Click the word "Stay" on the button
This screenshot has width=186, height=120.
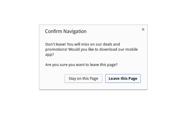(72, 79)
